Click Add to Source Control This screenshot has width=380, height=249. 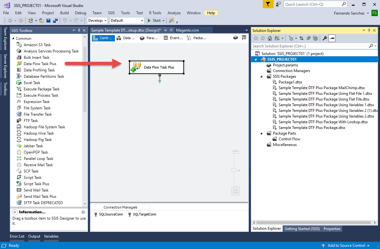tap(346, 246)
